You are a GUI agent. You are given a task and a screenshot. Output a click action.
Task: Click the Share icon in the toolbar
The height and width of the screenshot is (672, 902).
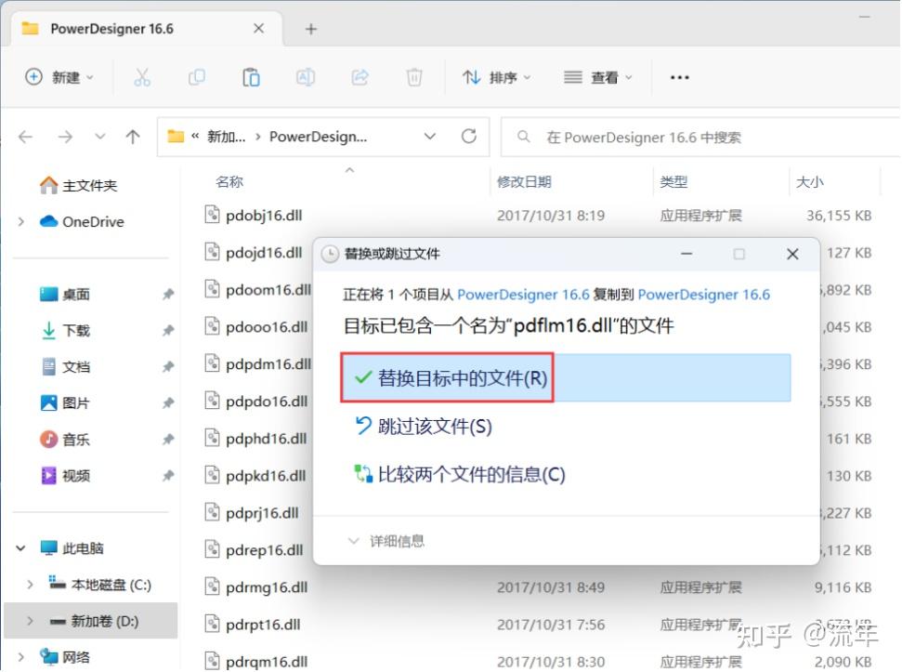pyautogui.click(x=359, y=77)
